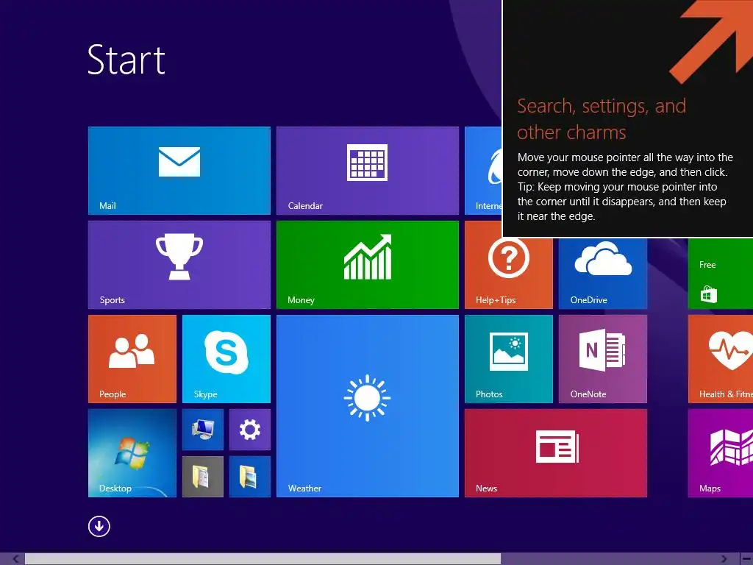Screen dimensions: 753x565
Task: Open the Money tile
Action: tap(368, 265)
